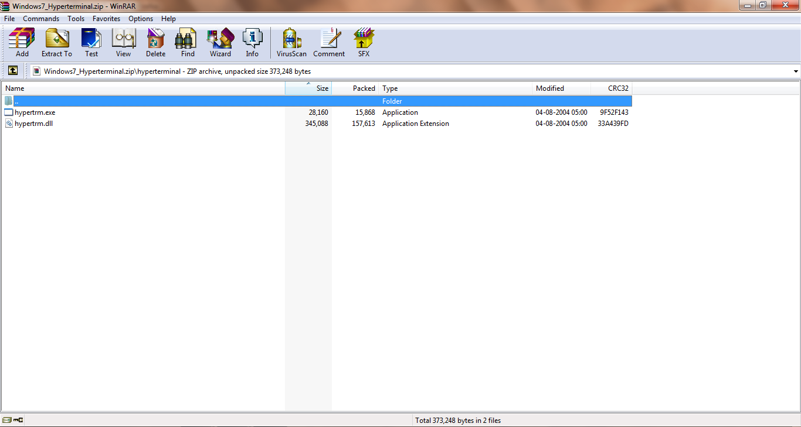
Task: Sort files by Type column header
Action: pyautogui.click(x=456, y=88)
